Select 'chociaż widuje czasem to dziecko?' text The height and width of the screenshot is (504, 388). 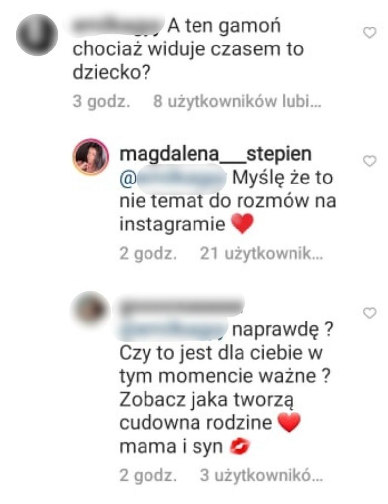(188, 61)
